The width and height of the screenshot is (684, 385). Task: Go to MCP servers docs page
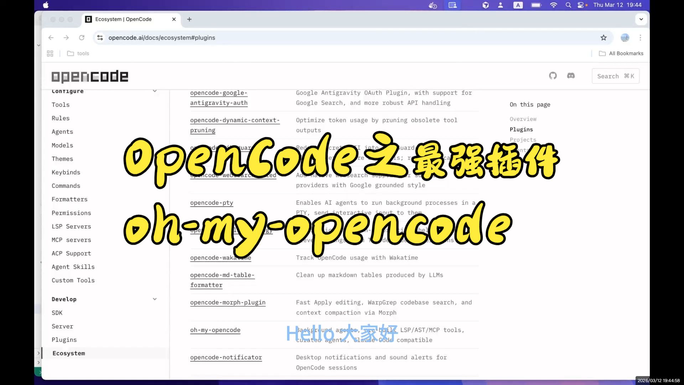(71, 240)
